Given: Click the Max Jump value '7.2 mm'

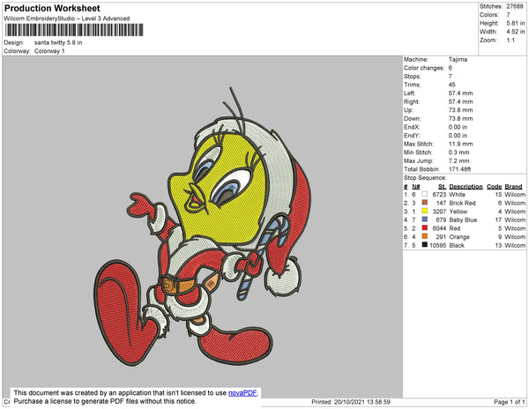Looking at the screenshot, I should click(458, 160).
